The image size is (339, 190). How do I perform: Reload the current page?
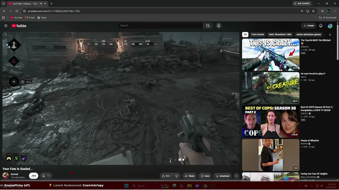(x=17, y=11)
